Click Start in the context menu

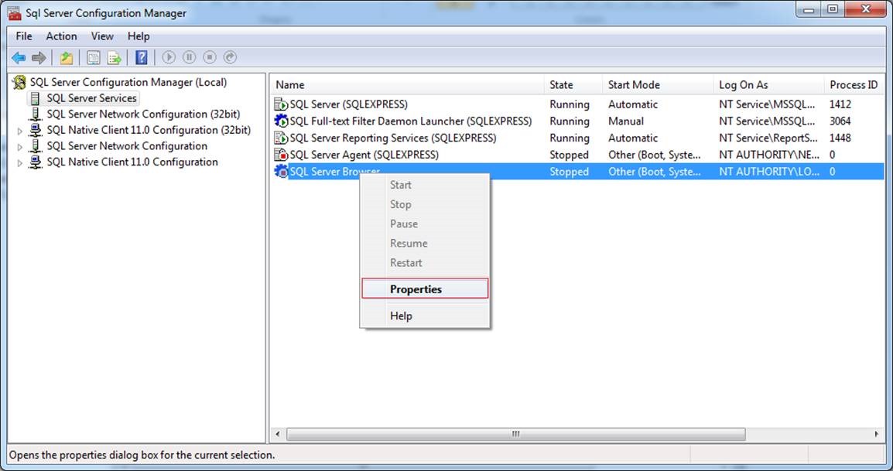coord(425,185)
